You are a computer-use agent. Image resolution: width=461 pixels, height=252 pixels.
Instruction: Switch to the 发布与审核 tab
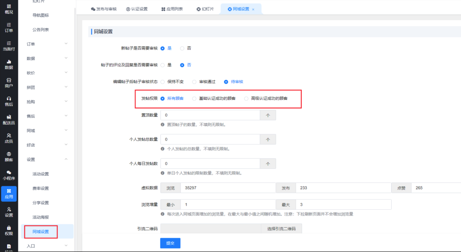104,9
